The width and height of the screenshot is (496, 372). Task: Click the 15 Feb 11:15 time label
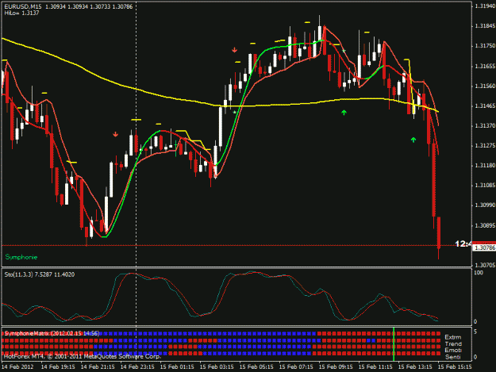(375, 367)
